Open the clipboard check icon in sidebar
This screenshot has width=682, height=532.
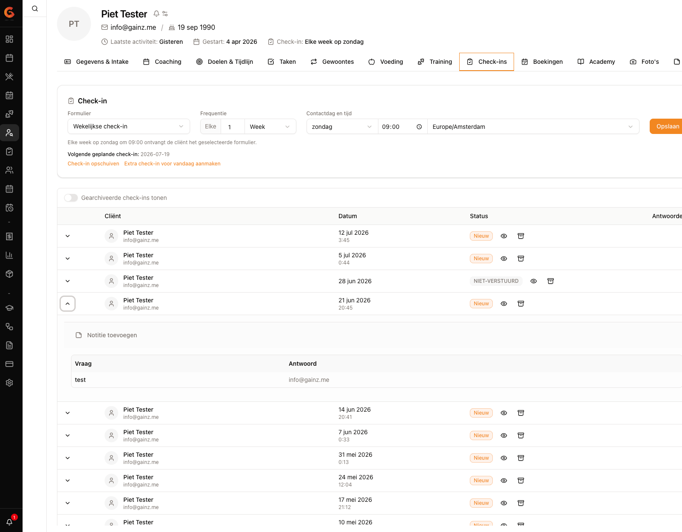coord(9,151)
